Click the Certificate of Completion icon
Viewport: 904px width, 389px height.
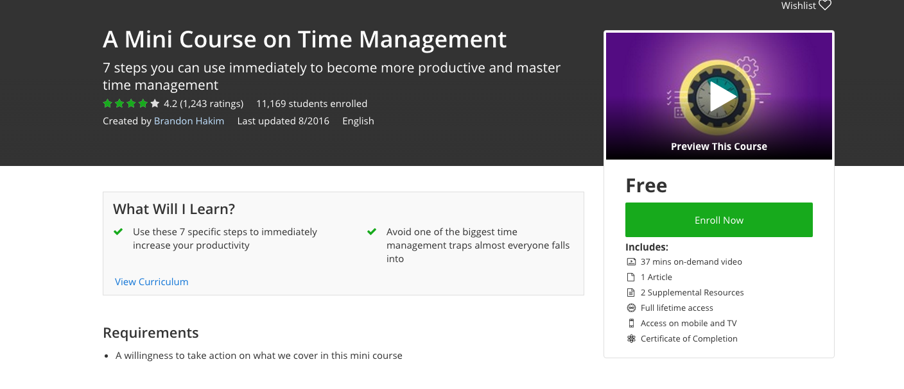(631, 338)
